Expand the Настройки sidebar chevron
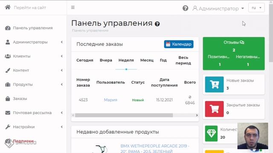The width and height of the screenshot is (273, 153). coord(62,127)
